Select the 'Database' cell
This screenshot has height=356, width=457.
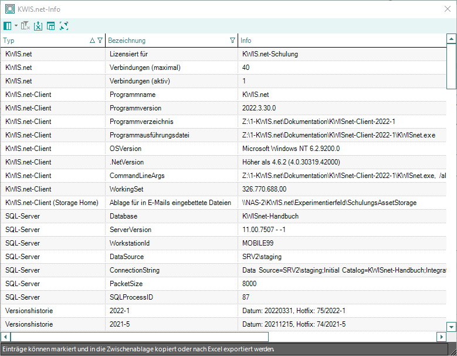click(171, 216)
